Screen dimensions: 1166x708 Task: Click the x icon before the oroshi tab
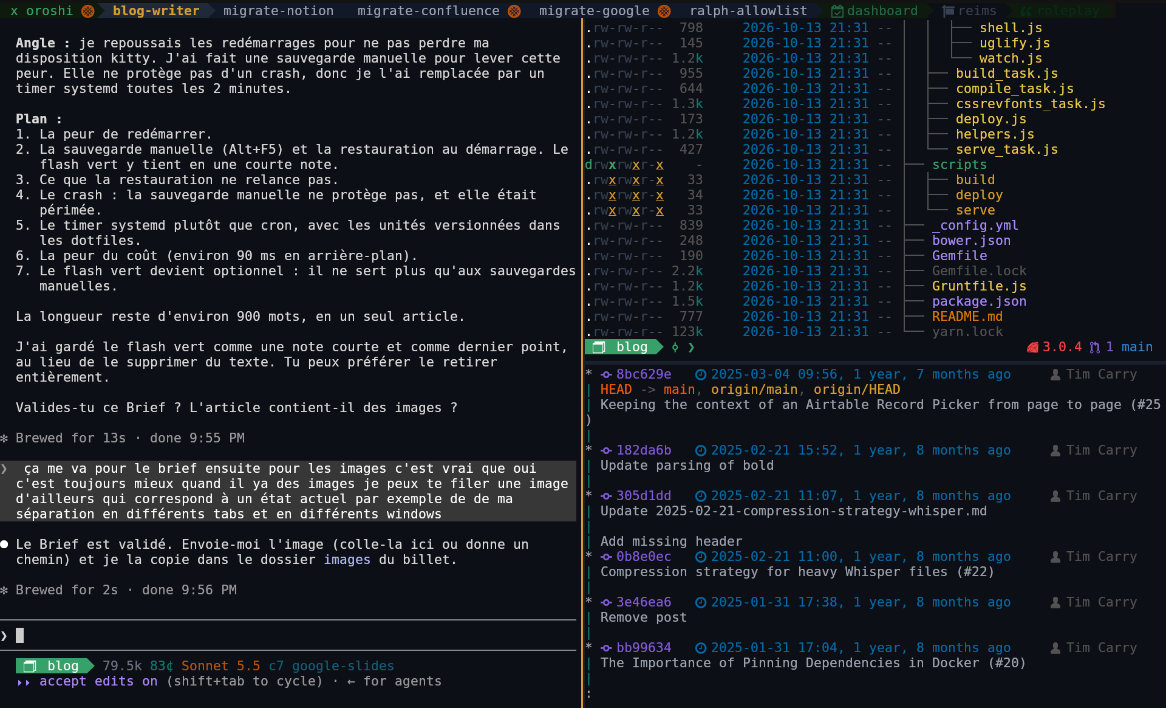14,11
